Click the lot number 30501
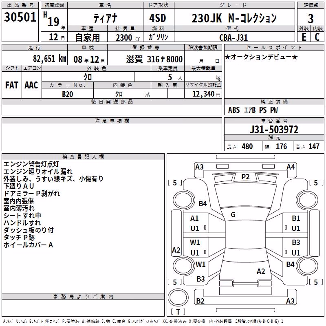Screen dimensions: 326x326 (20, 17)
